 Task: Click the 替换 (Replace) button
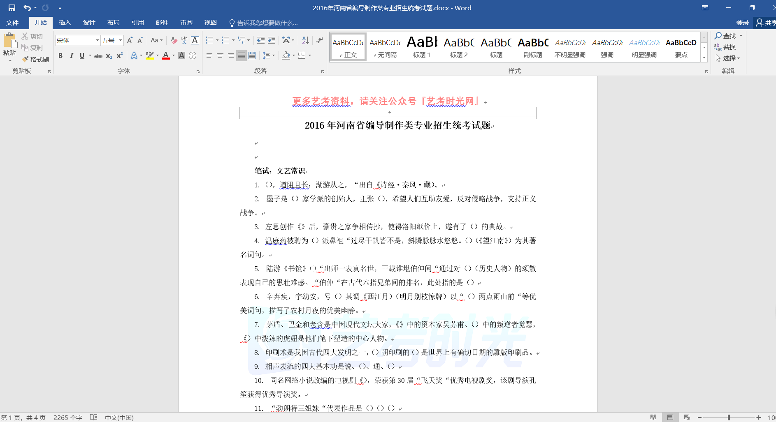click(x=725, y=47)
